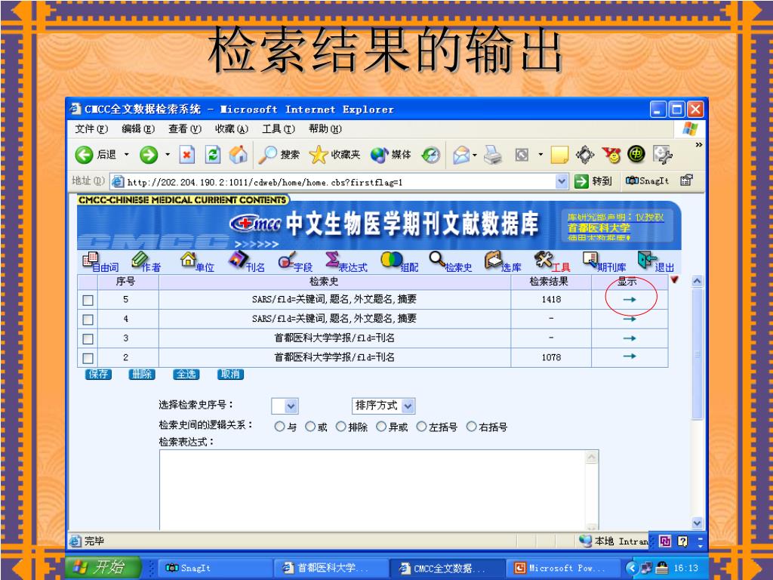Show results arrow for search history row 5

coord(630,299)
